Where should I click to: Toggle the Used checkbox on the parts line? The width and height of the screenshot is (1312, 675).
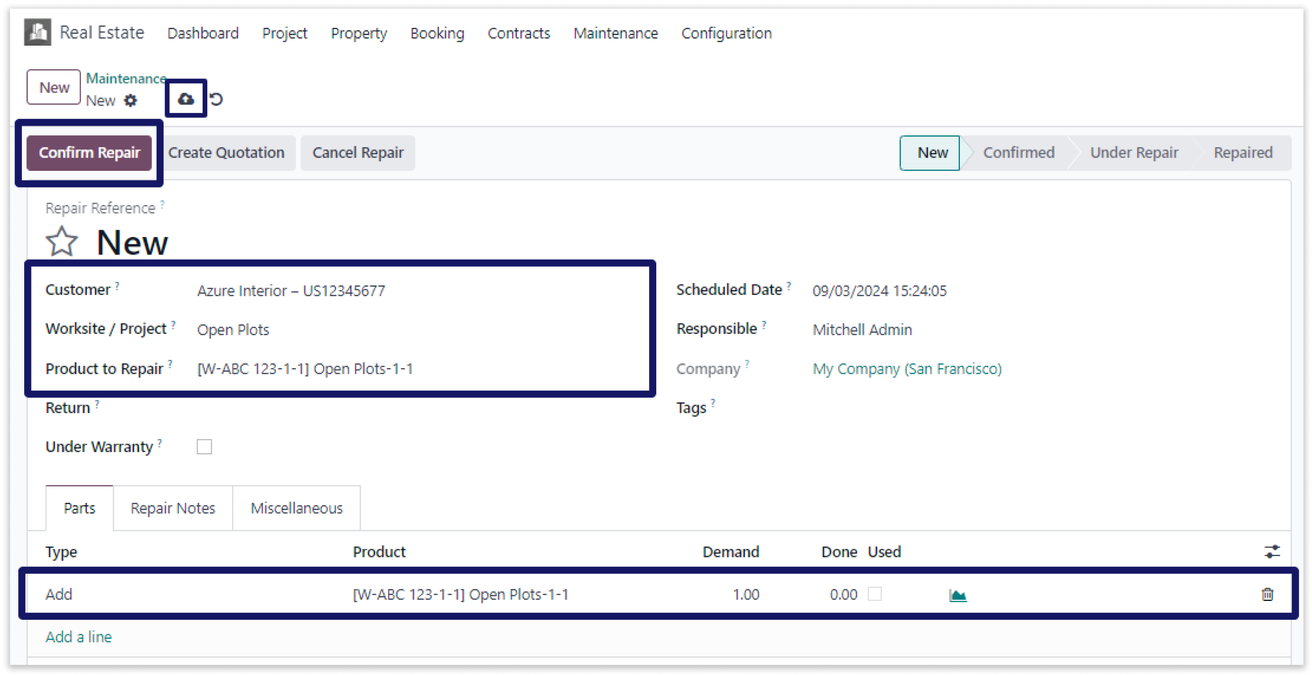pyautogui.click(x=875, y=594)
